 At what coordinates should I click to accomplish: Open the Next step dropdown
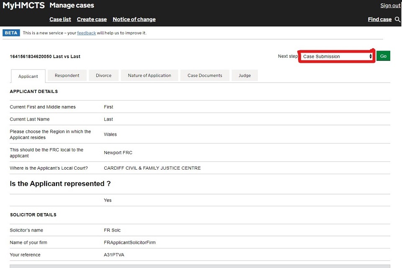coord(337,57)
